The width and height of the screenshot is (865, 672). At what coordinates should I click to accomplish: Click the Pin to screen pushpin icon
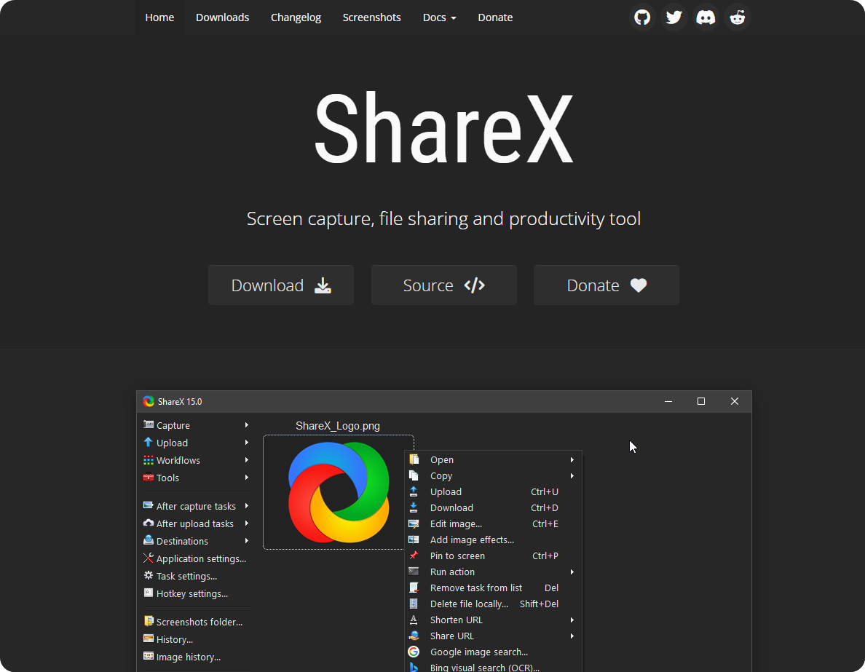[x=414, y=556]
